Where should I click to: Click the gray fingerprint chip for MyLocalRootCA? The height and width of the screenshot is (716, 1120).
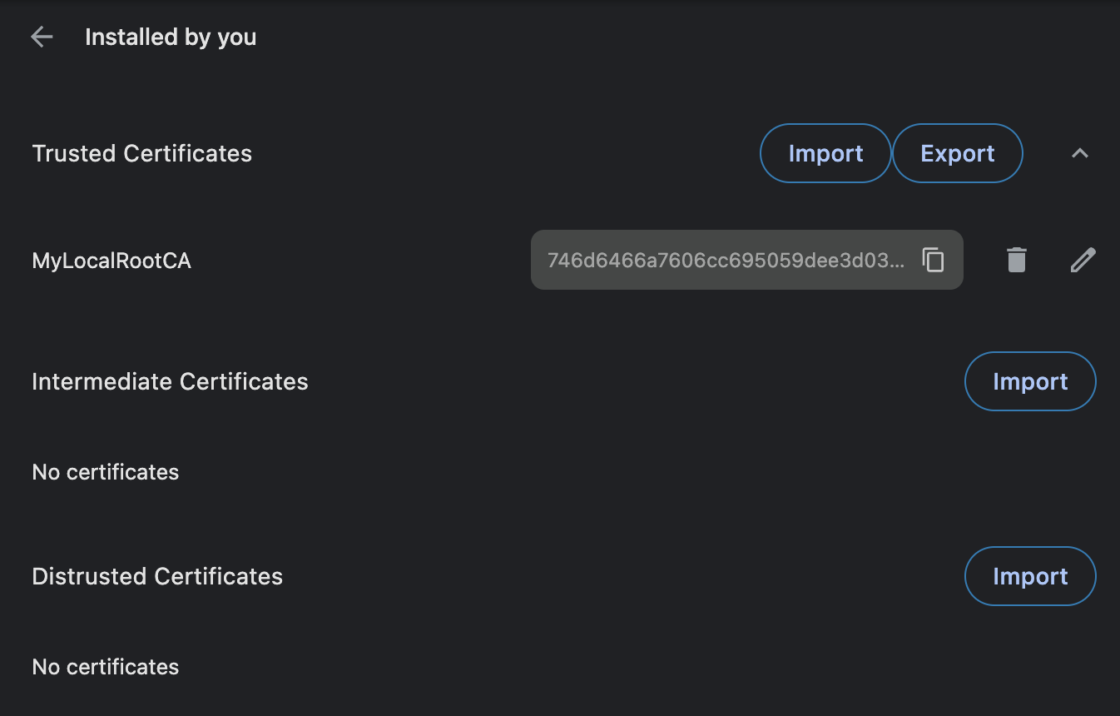coord(746,260)
